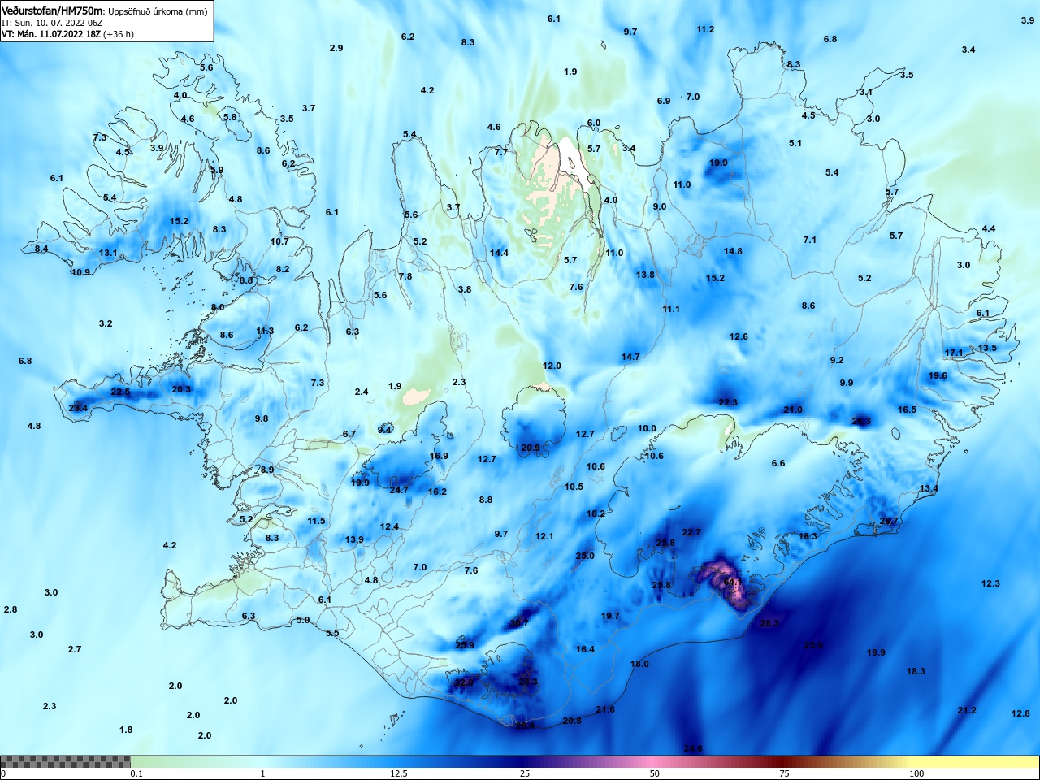Select the 24.7 precipitation value
The image size is (1040, 780).
(x=399, y=490)
